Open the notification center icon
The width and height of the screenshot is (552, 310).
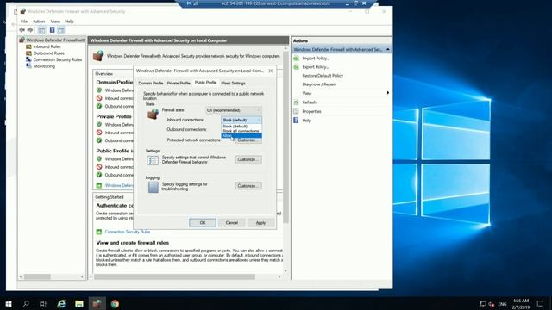click(x=541, y=304)
